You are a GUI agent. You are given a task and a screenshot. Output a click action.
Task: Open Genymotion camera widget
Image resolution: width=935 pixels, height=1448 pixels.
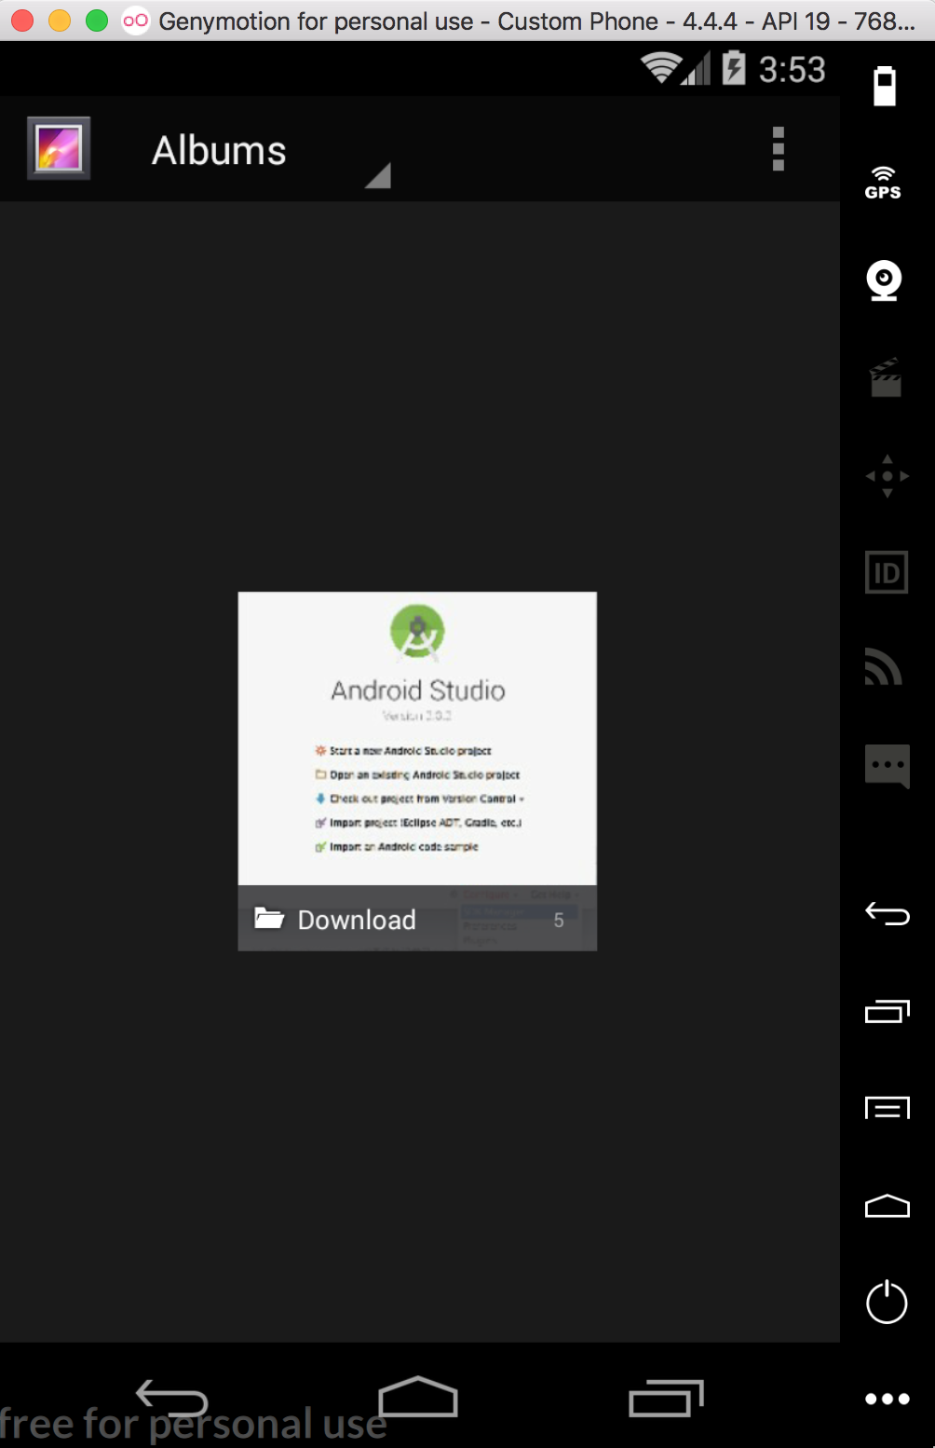click(884, 280)
